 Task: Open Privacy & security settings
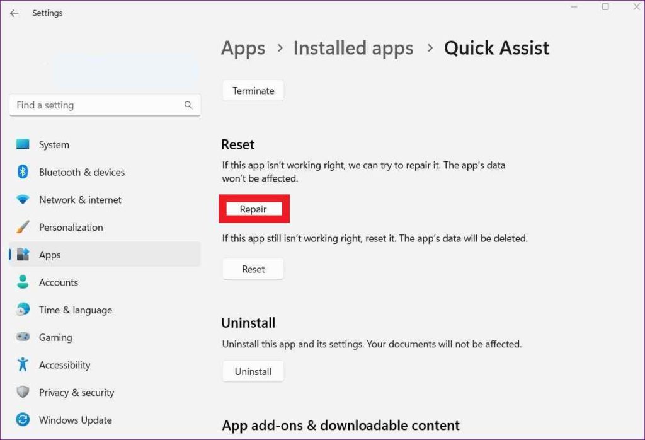(105, 392)
